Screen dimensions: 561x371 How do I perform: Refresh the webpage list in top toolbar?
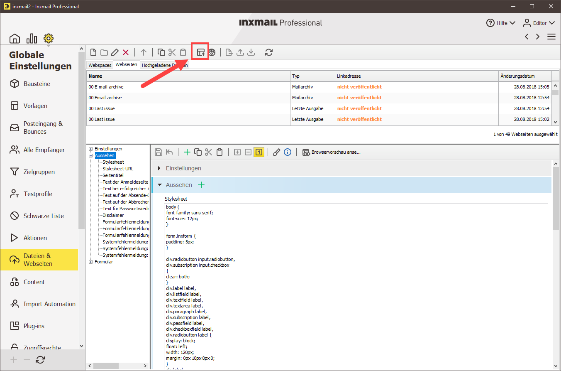pos(269,52)
